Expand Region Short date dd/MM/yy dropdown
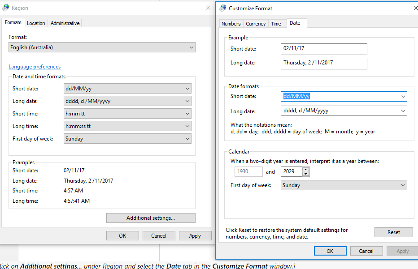The height and width of the screenshot is (269, 418). point(127,89)
